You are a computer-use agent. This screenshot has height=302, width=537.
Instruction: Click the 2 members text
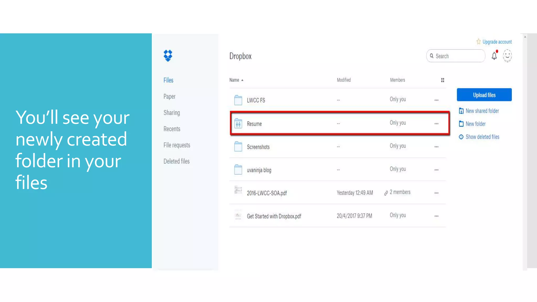tap(400, 192)
